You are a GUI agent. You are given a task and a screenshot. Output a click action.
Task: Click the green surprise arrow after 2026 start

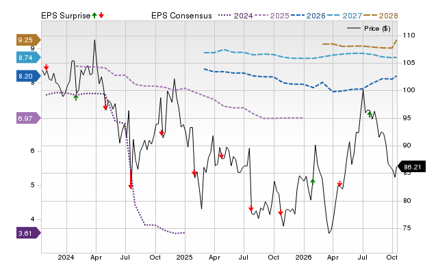point(313,182)
